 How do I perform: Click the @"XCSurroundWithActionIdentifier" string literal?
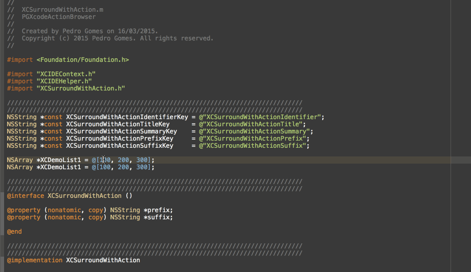tap(260, 117)
